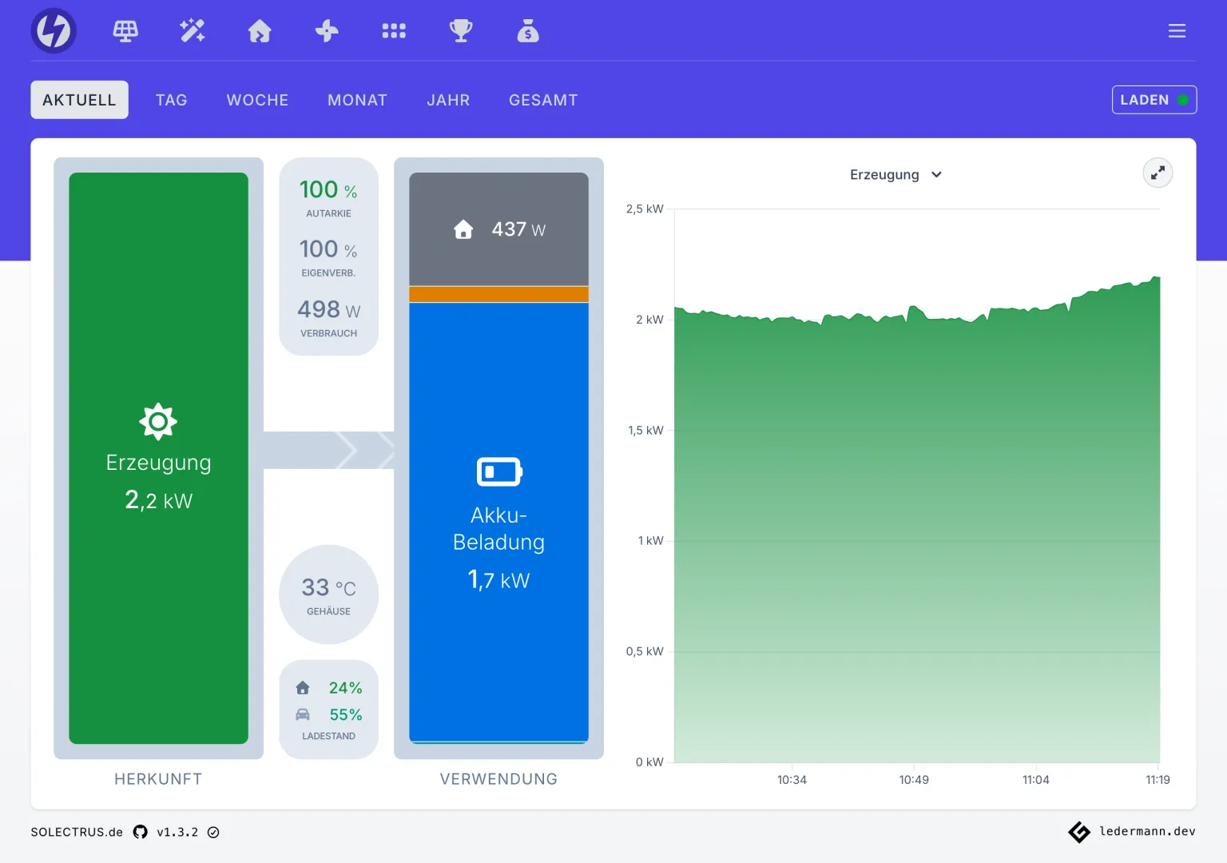This screenshot has width=1227, height=863.
Task: Click the blue Akku-Beladung 1,7 kW block
Action: (x=498, y=522)
